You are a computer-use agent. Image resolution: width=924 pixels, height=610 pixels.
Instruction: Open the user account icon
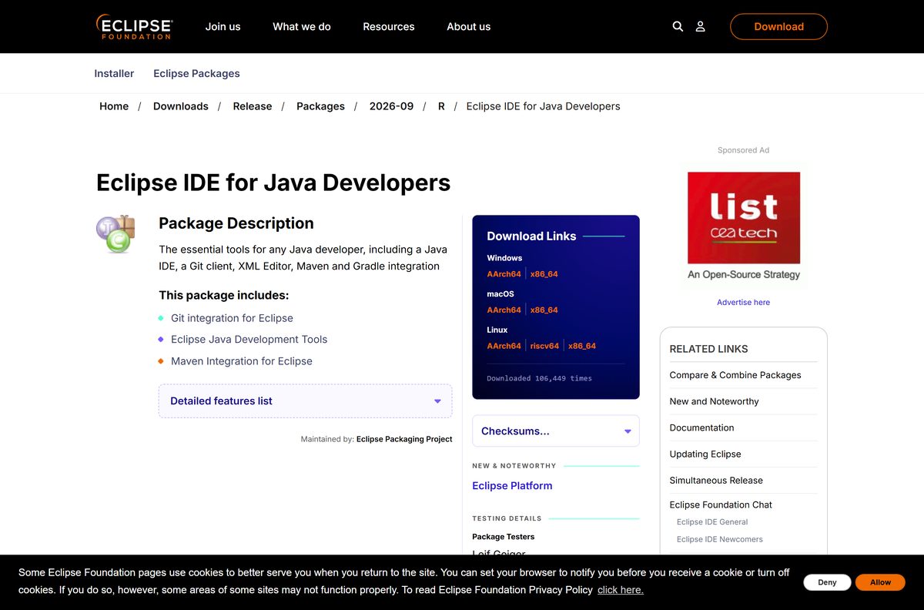pyautogui.click(x=700, y=26)
